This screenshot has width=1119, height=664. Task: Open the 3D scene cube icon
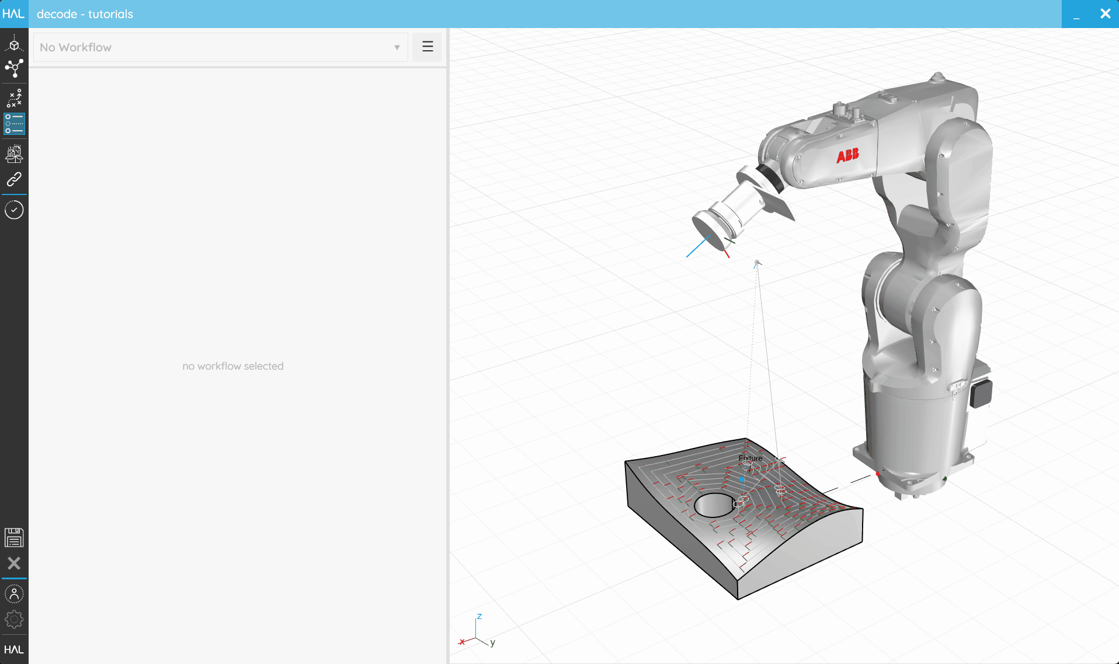click(14, 44)
